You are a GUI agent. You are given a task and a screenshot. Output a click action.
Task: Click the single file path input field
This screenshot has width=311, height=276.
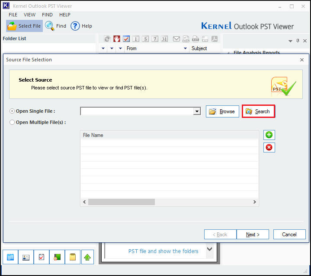pos(137,111)
